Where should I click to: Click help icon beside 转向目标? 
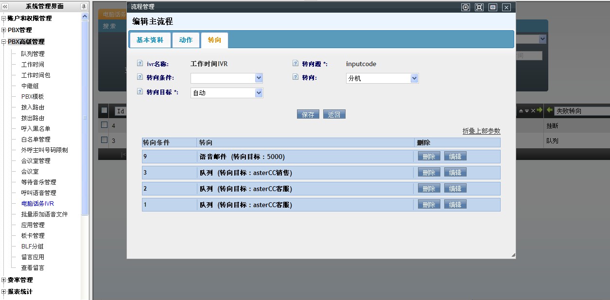(140, 91)
